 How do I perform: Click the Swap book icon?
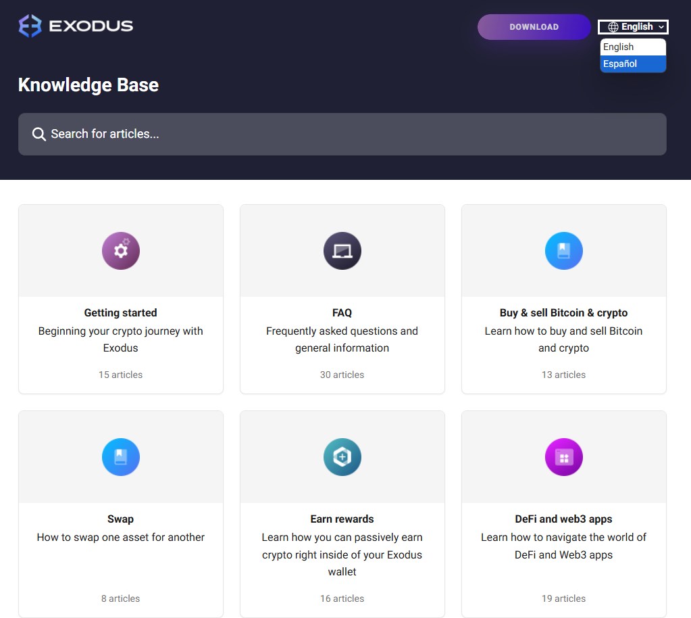point(121,457)
